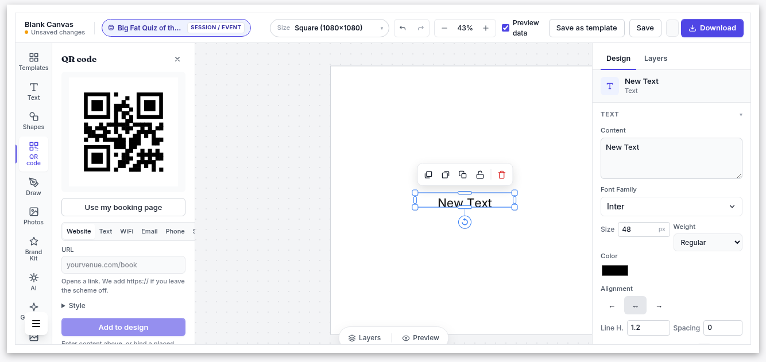Click the Content text area
Screen dimensions: 766x362
[x=671, y=158]
